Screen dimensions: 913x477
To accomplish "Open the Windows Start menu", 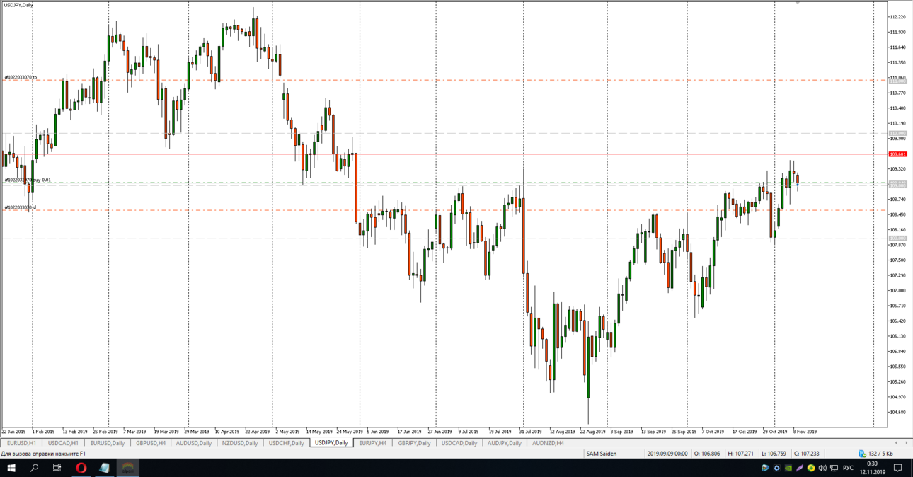I will coord(11,468).
